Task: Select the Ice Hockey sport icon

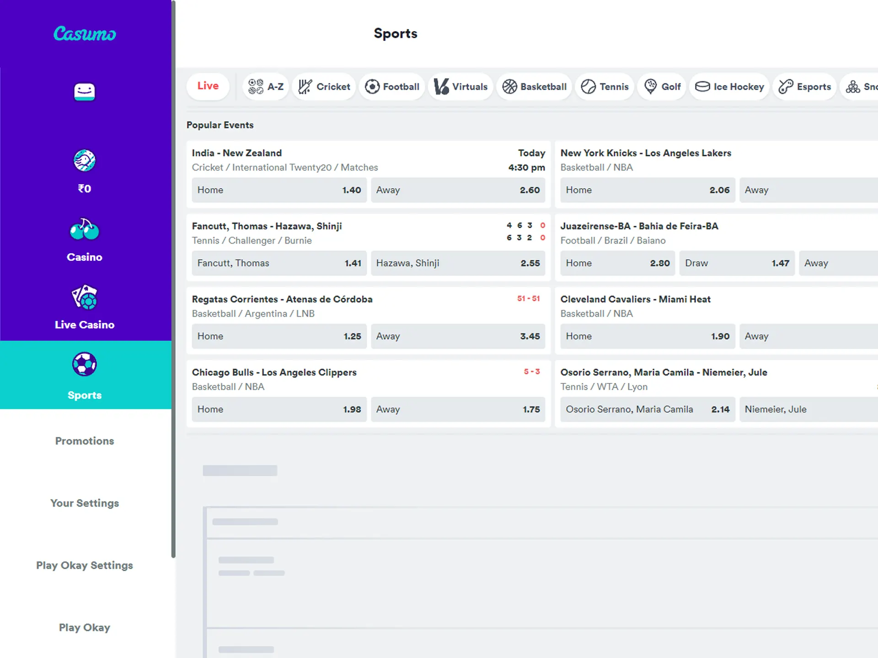Action: pos(703,86)
